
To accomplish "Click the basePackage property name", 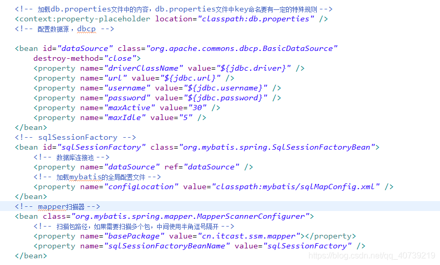I will [x=134, y=236].
